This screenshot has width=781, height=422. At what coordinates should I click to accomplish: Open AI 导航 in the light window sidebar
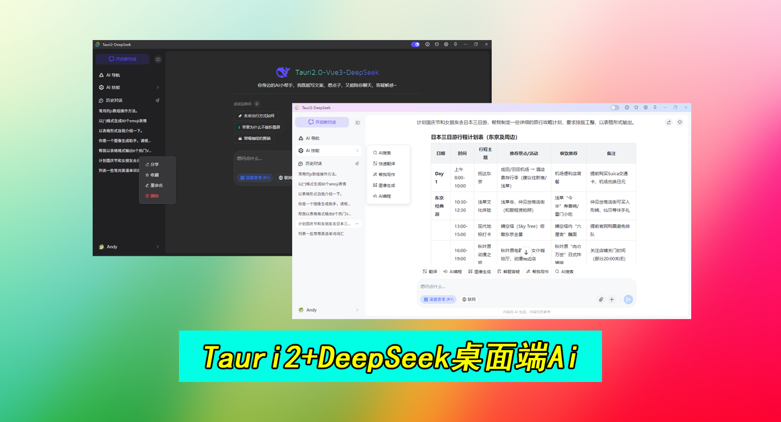[329, 138]
